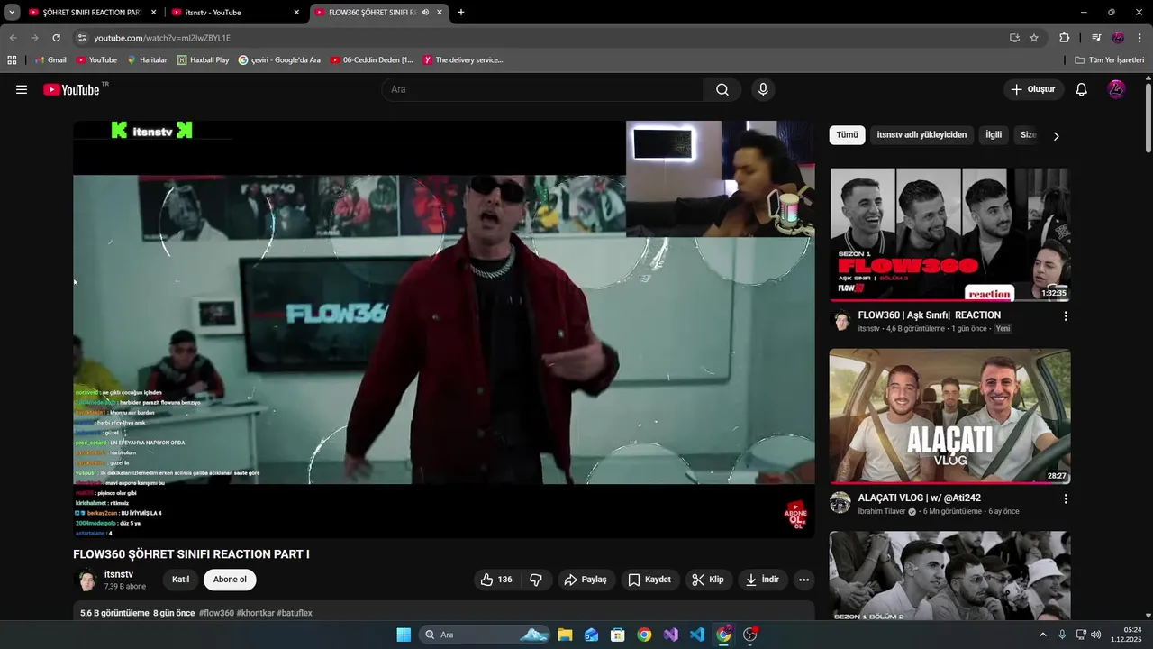Image resolution: width=1153 pixels, height=649 pixels.
Task: Open The delivery service bookmark
Action: click(463, 60)
